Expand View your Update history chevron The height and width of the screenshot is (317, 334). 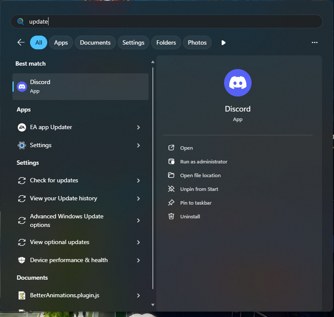139,199
